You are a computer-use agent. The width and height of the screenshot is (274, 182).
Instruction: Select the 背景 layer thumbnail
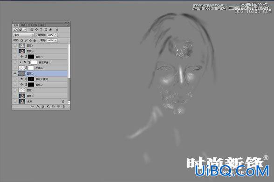click(22, 101)
